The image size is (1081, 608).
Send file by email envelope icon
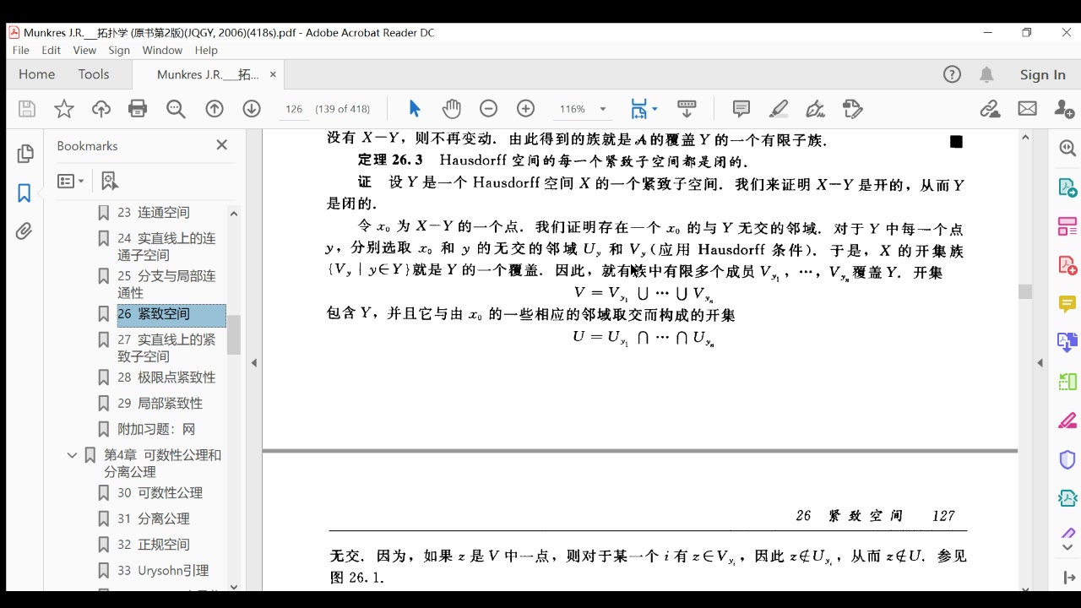pos(1027,109)
